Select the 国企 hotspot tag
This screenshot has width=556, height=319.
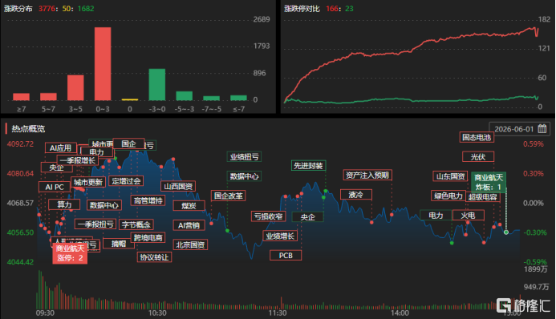pos(128,143)
